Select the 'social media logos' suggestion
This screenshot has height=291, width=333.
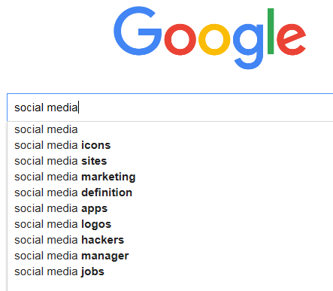(x=170, y=224)
